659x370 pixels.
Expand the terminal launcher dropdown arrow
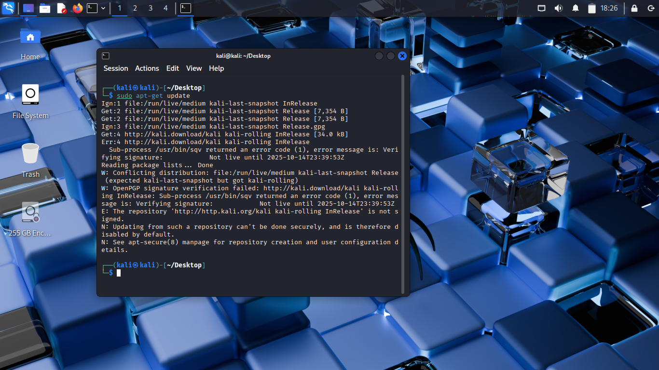103,8
